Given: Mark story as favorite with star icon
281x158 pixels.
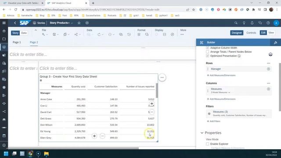Looking at the screenshot, I should tap(79, 23).
